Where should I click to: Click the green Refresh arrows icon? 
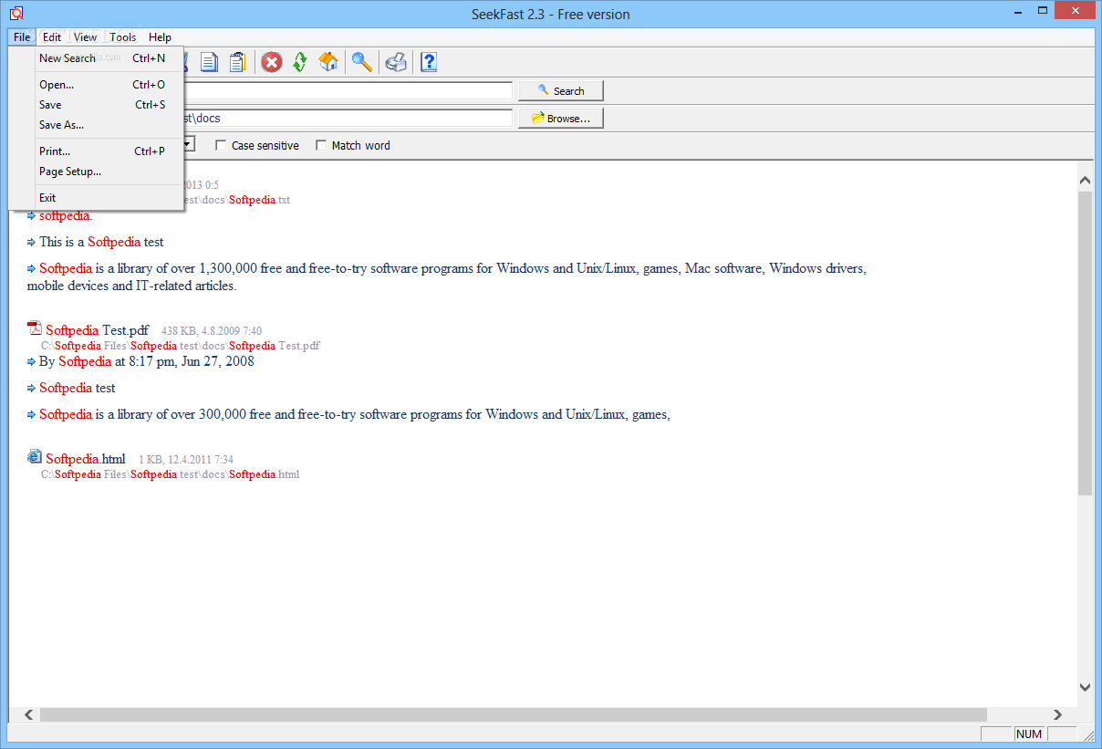[x=300, y=62]
